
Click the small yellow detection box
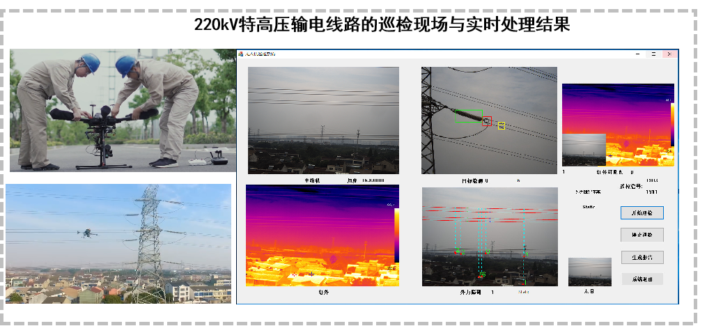(502, 126)
